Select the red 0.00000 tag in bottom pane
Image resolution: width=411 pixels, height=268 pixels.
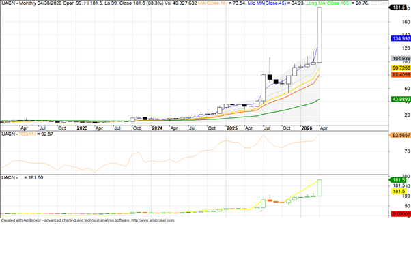401,214
